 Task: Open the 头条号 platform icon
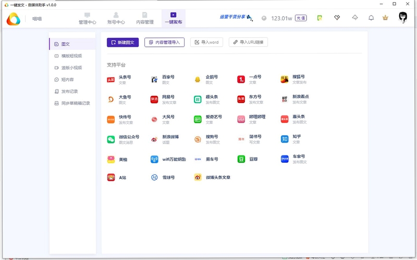click(111, 80)
